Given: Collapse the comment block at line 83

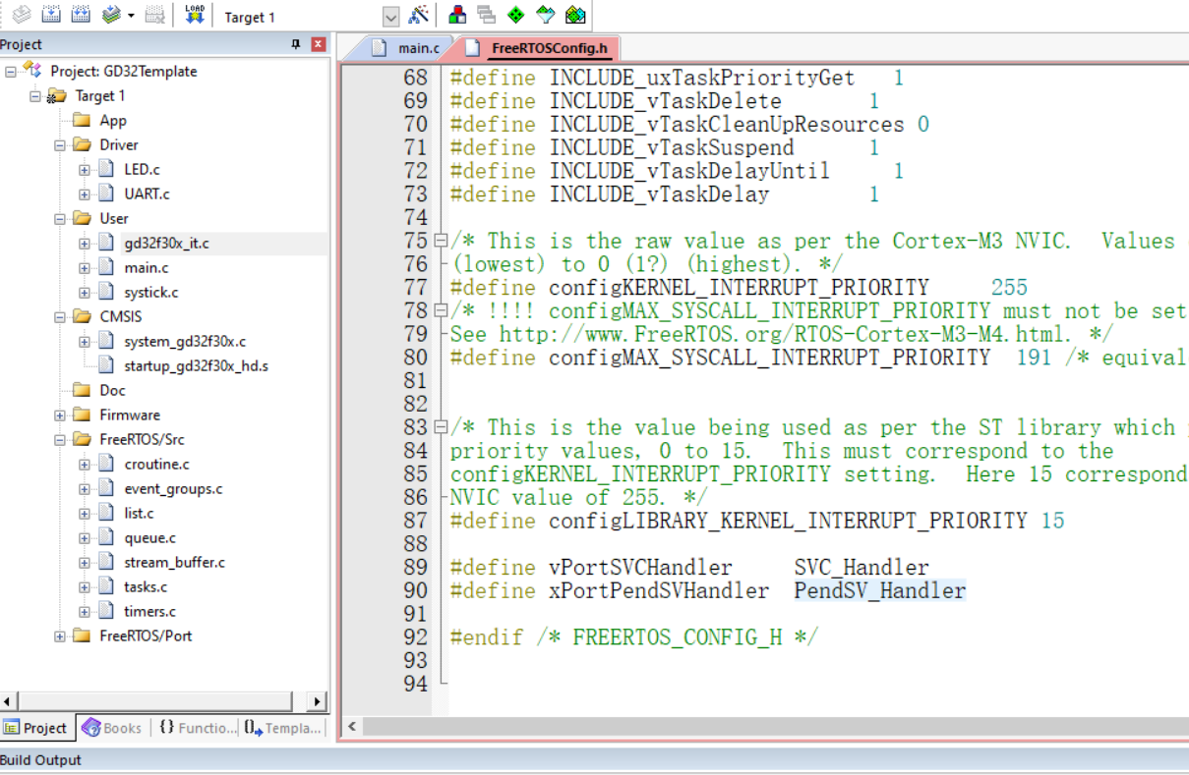Looking at the screenshot, I should (441, 427).
